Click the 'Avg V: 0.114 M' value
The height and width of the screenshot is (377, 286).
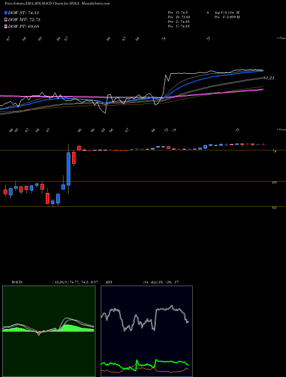coord(227,12)
